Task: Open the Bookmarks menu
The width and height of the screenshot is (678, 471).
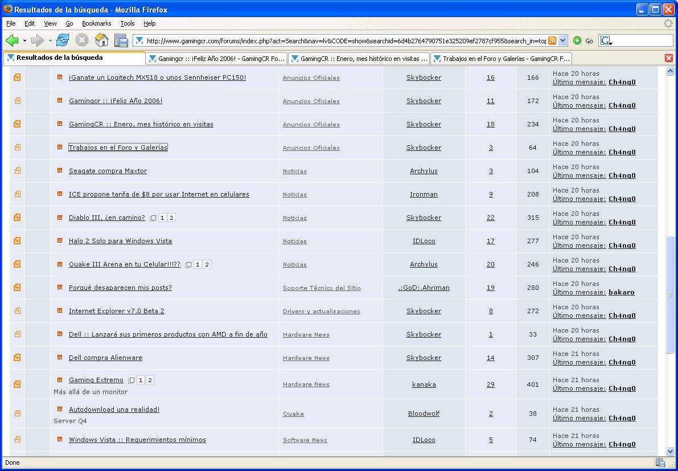Action: (96, 23)
